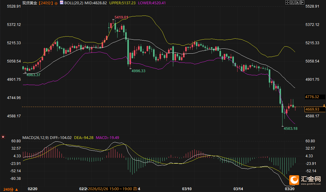Click the expand-right panel arrow icon
Image resolution: width=326 pixels, height=192 pixels.
point(302,2)
